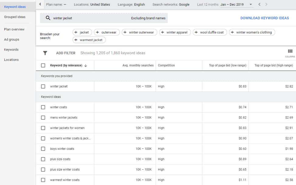Click the $1.11 low bid value
Viewport: 296px width, 185px height.
(243, 180)
